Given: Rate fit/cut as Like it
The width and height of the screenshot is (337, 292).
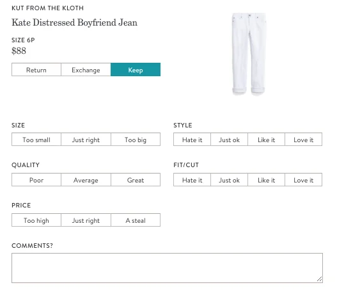Looking at the screenshot, I should [266, 180].
